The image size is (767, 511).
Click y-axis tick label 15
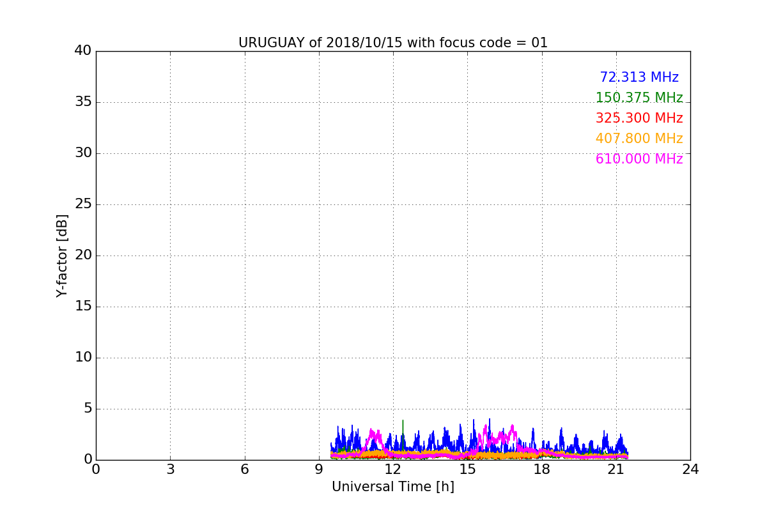click(83, 307)
